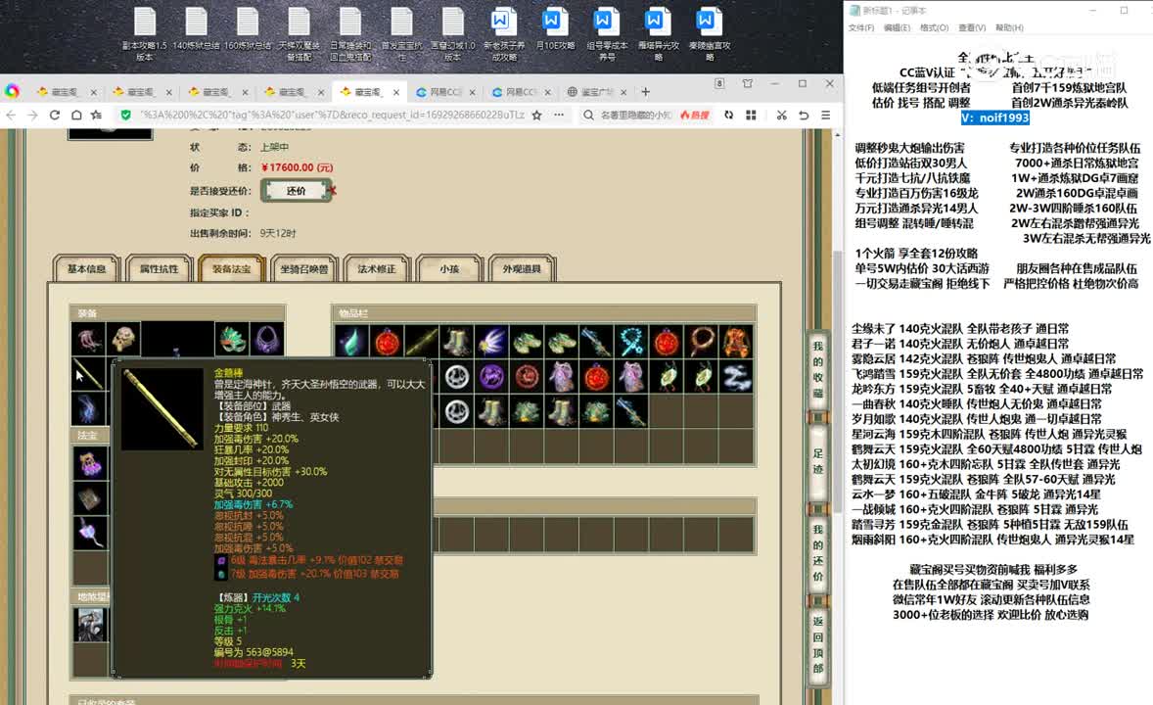Click the browser URL address field
This screenshot has height=705, width=1153.
pyautogui.click(x=333, y=115)
